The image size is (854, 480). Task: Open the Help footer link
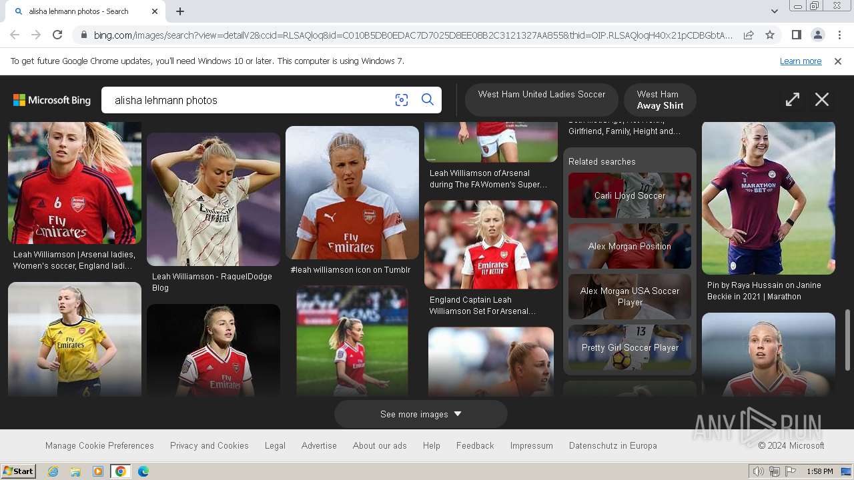coord(432,445)
